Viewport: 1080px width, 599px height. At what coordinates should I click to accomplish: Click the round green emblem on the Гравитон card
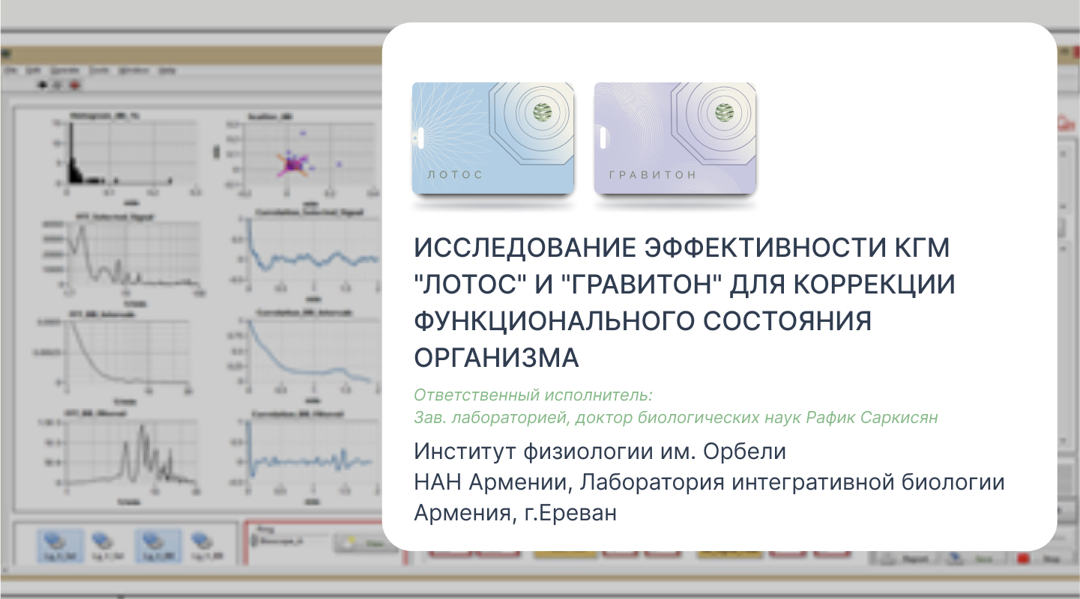pos(725,112)
